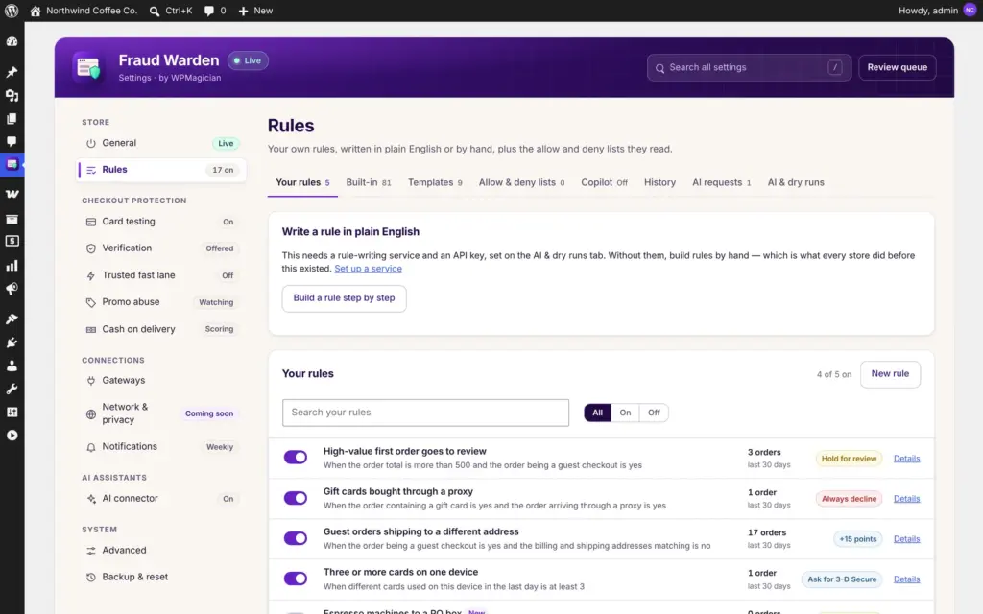This screenshot has height=614, width=983.
Task: Open the Dashboard admin menu icon
Action: point(12,42)
